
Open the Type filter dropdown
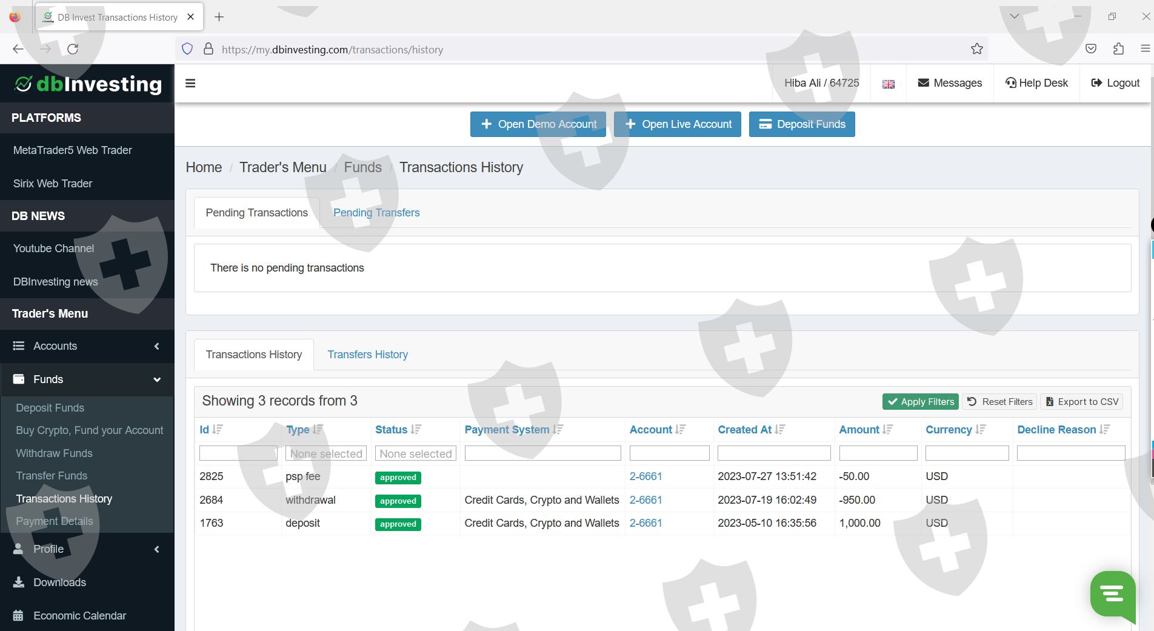[326, 453]
